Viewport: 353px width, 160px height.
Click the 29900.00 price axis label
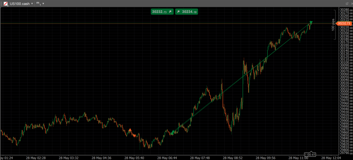346,121
